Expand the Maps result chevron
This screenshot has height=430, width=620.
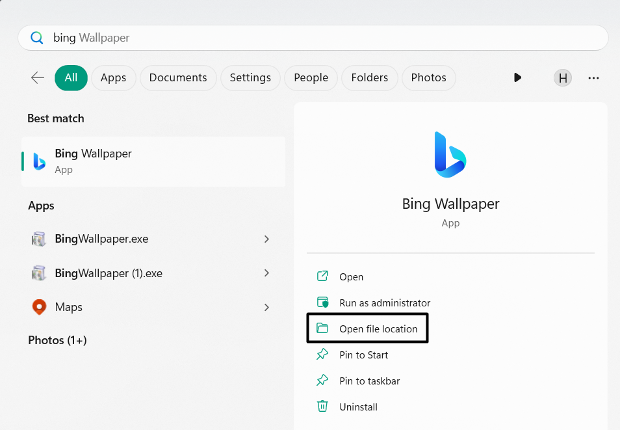[266, 307]
